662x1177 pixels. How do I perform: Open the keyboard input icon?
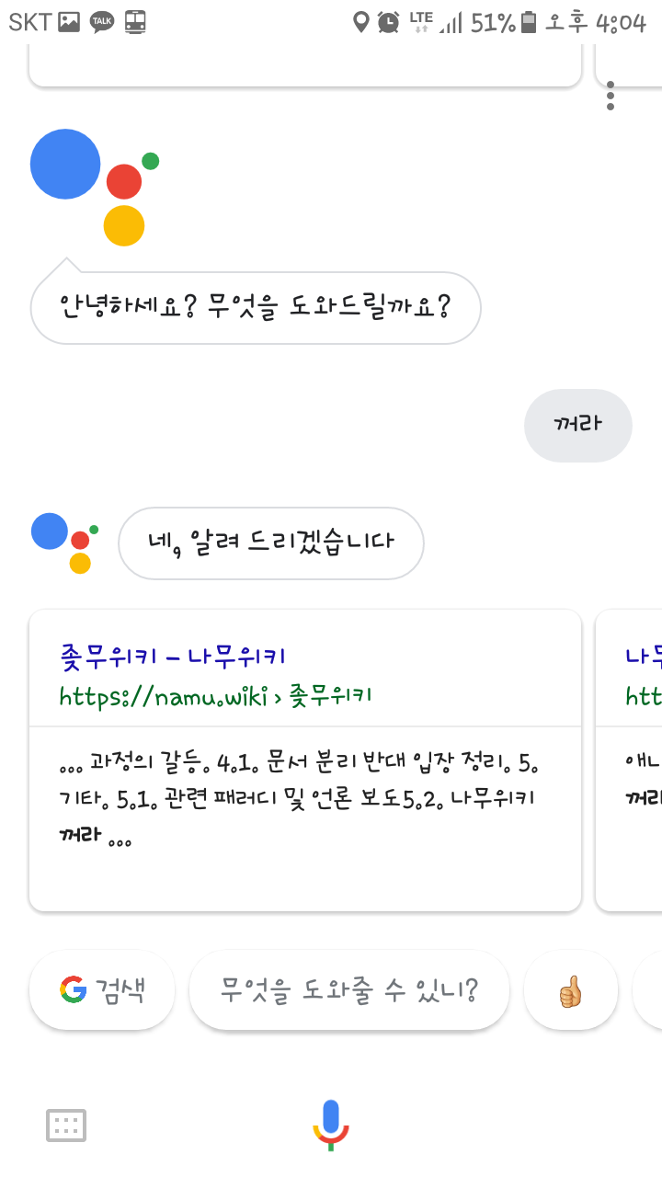[x=66, y=1125]
